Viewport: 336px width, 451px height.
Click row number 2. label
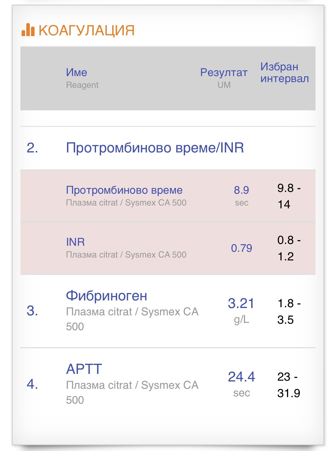coord(32,148)
